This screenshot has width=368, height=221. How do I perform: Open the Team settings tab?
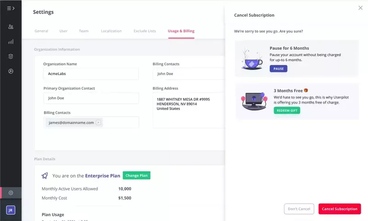point(84,31)
